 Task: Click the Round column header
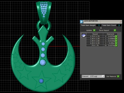point(95,34)
